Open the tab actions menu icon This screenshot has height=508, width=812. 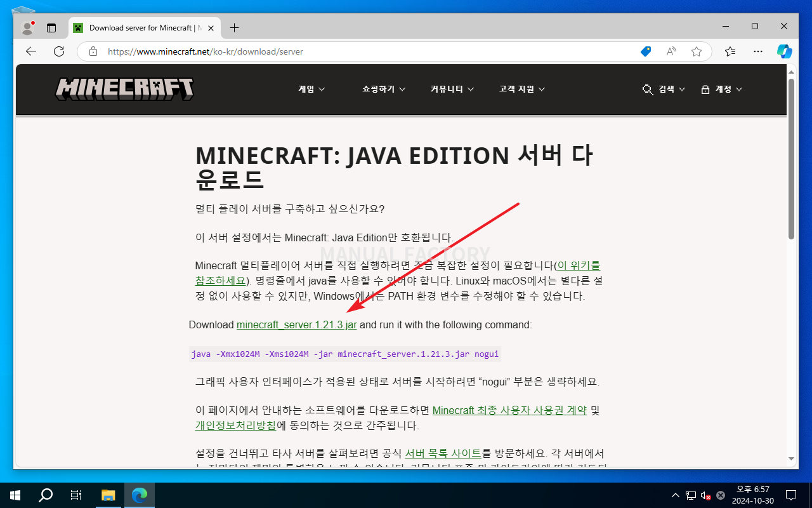51,28
